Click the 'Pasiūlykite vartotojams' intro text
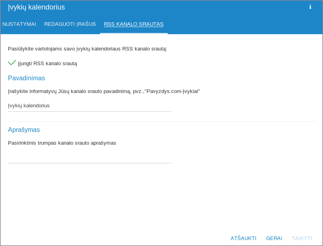The image size is (323, 246). click(88, 49)
